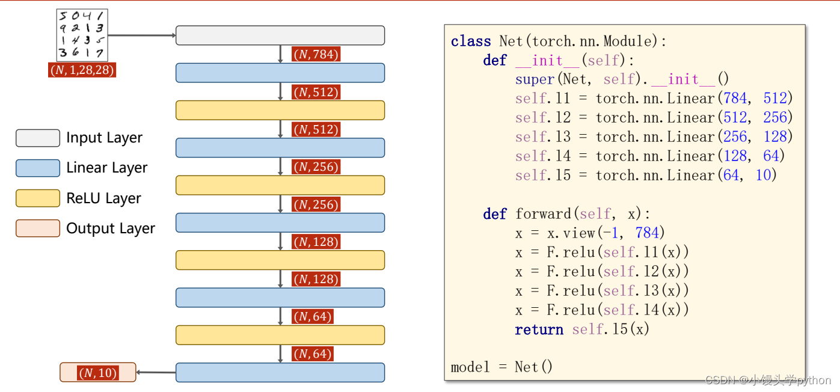Select the 'Output Layer' legend text
This screenshot has width=840, height=392.
coord(111,228)
